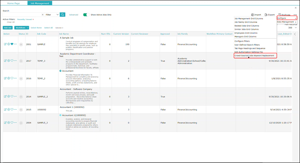
Task: Click the cube icon for TEMP_2 row
Action: [x=9, y=78]
